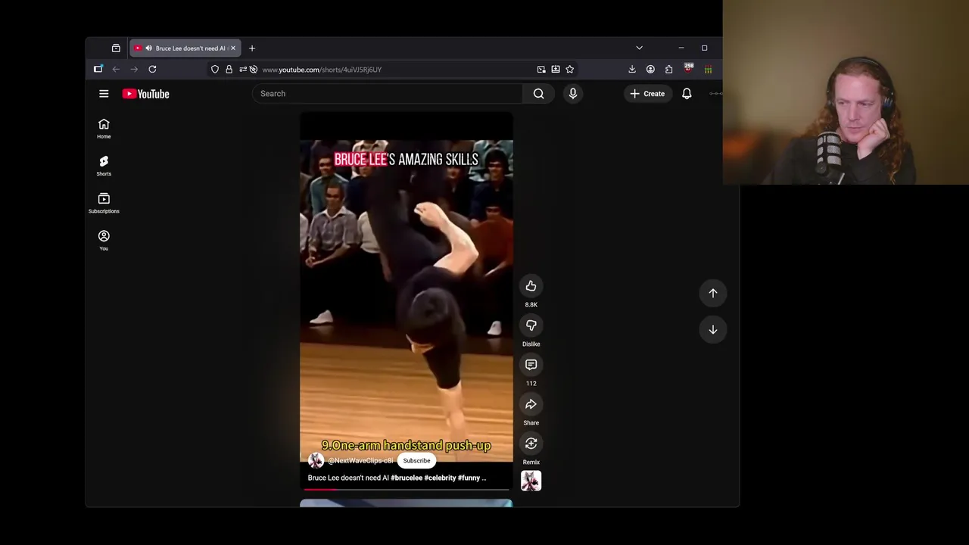Select the Bruce Lee doesn't need AI tab

point(185,48)
